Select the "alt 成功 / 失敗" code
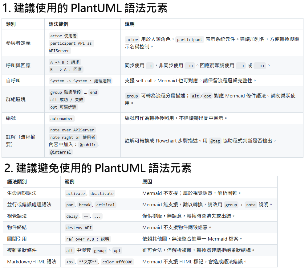 pos(67,100)
